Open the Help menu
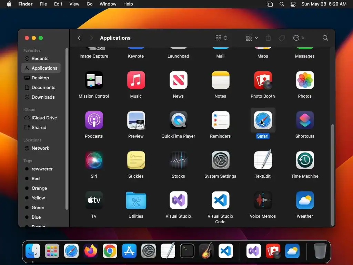Image resolution: width=353 pixels, height=265 pixels. click(128, 4)
